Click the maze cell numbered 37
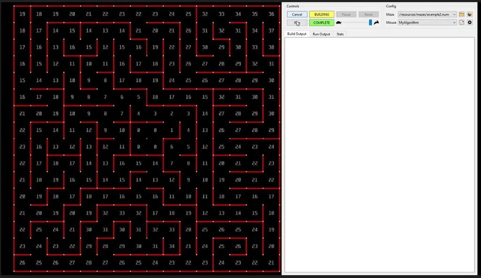Image resolution: width=481 pixels, height=278 pixels. coord(271,30)
